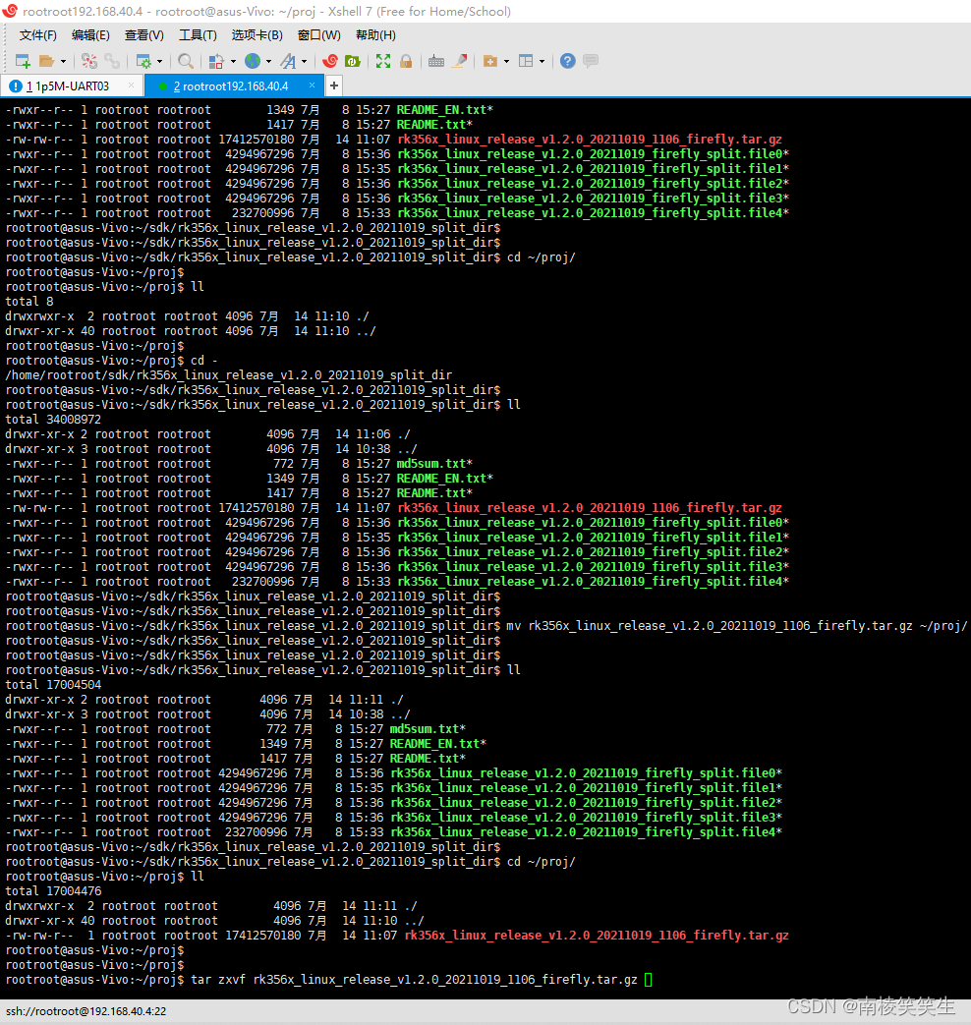Add a new tab with plus button
This screenshot has width=971, height=1025.
(x=334, y=85)
